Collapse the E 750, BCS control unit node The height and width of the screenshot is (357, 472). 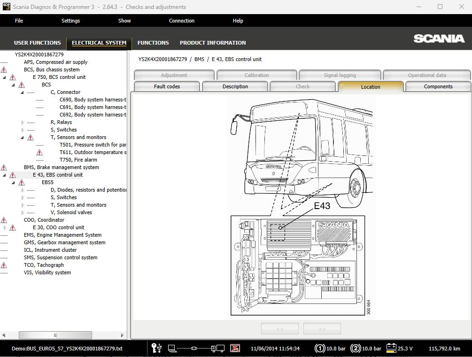point(5,78)
